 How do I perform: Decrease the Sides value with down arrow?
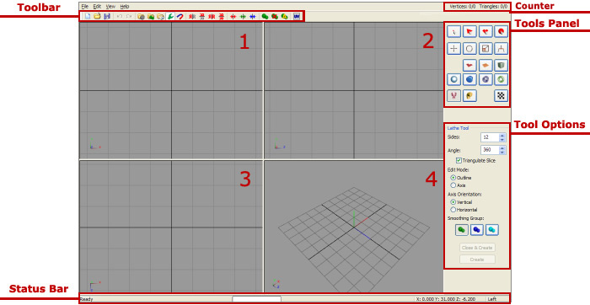[x=502, y=140]
